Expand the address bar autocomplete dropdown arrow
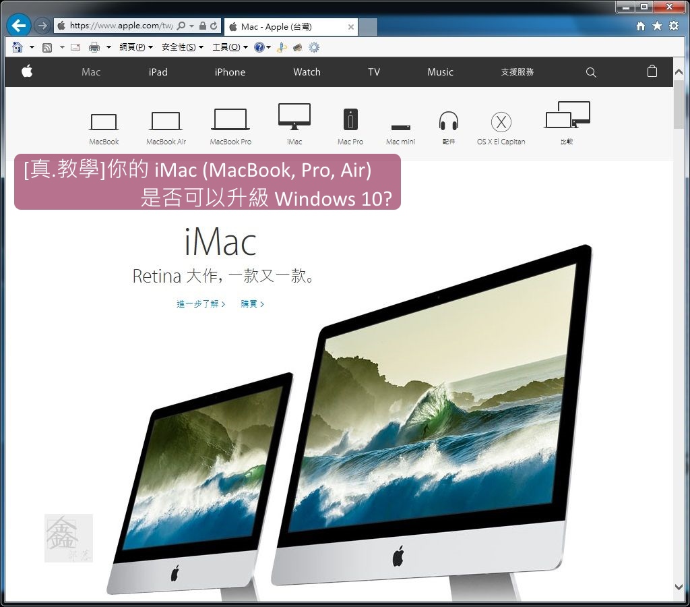Screen dimensions: 690x607 pyautogui.click(x=191, y=26)
